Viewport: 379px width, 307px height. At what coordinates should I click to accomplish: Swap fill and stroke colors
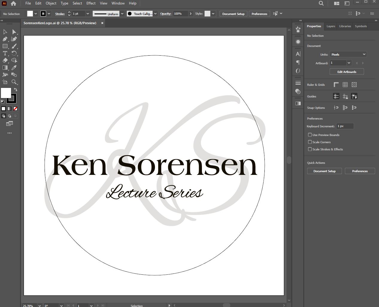pyautogui.click(x=16, y=90)
